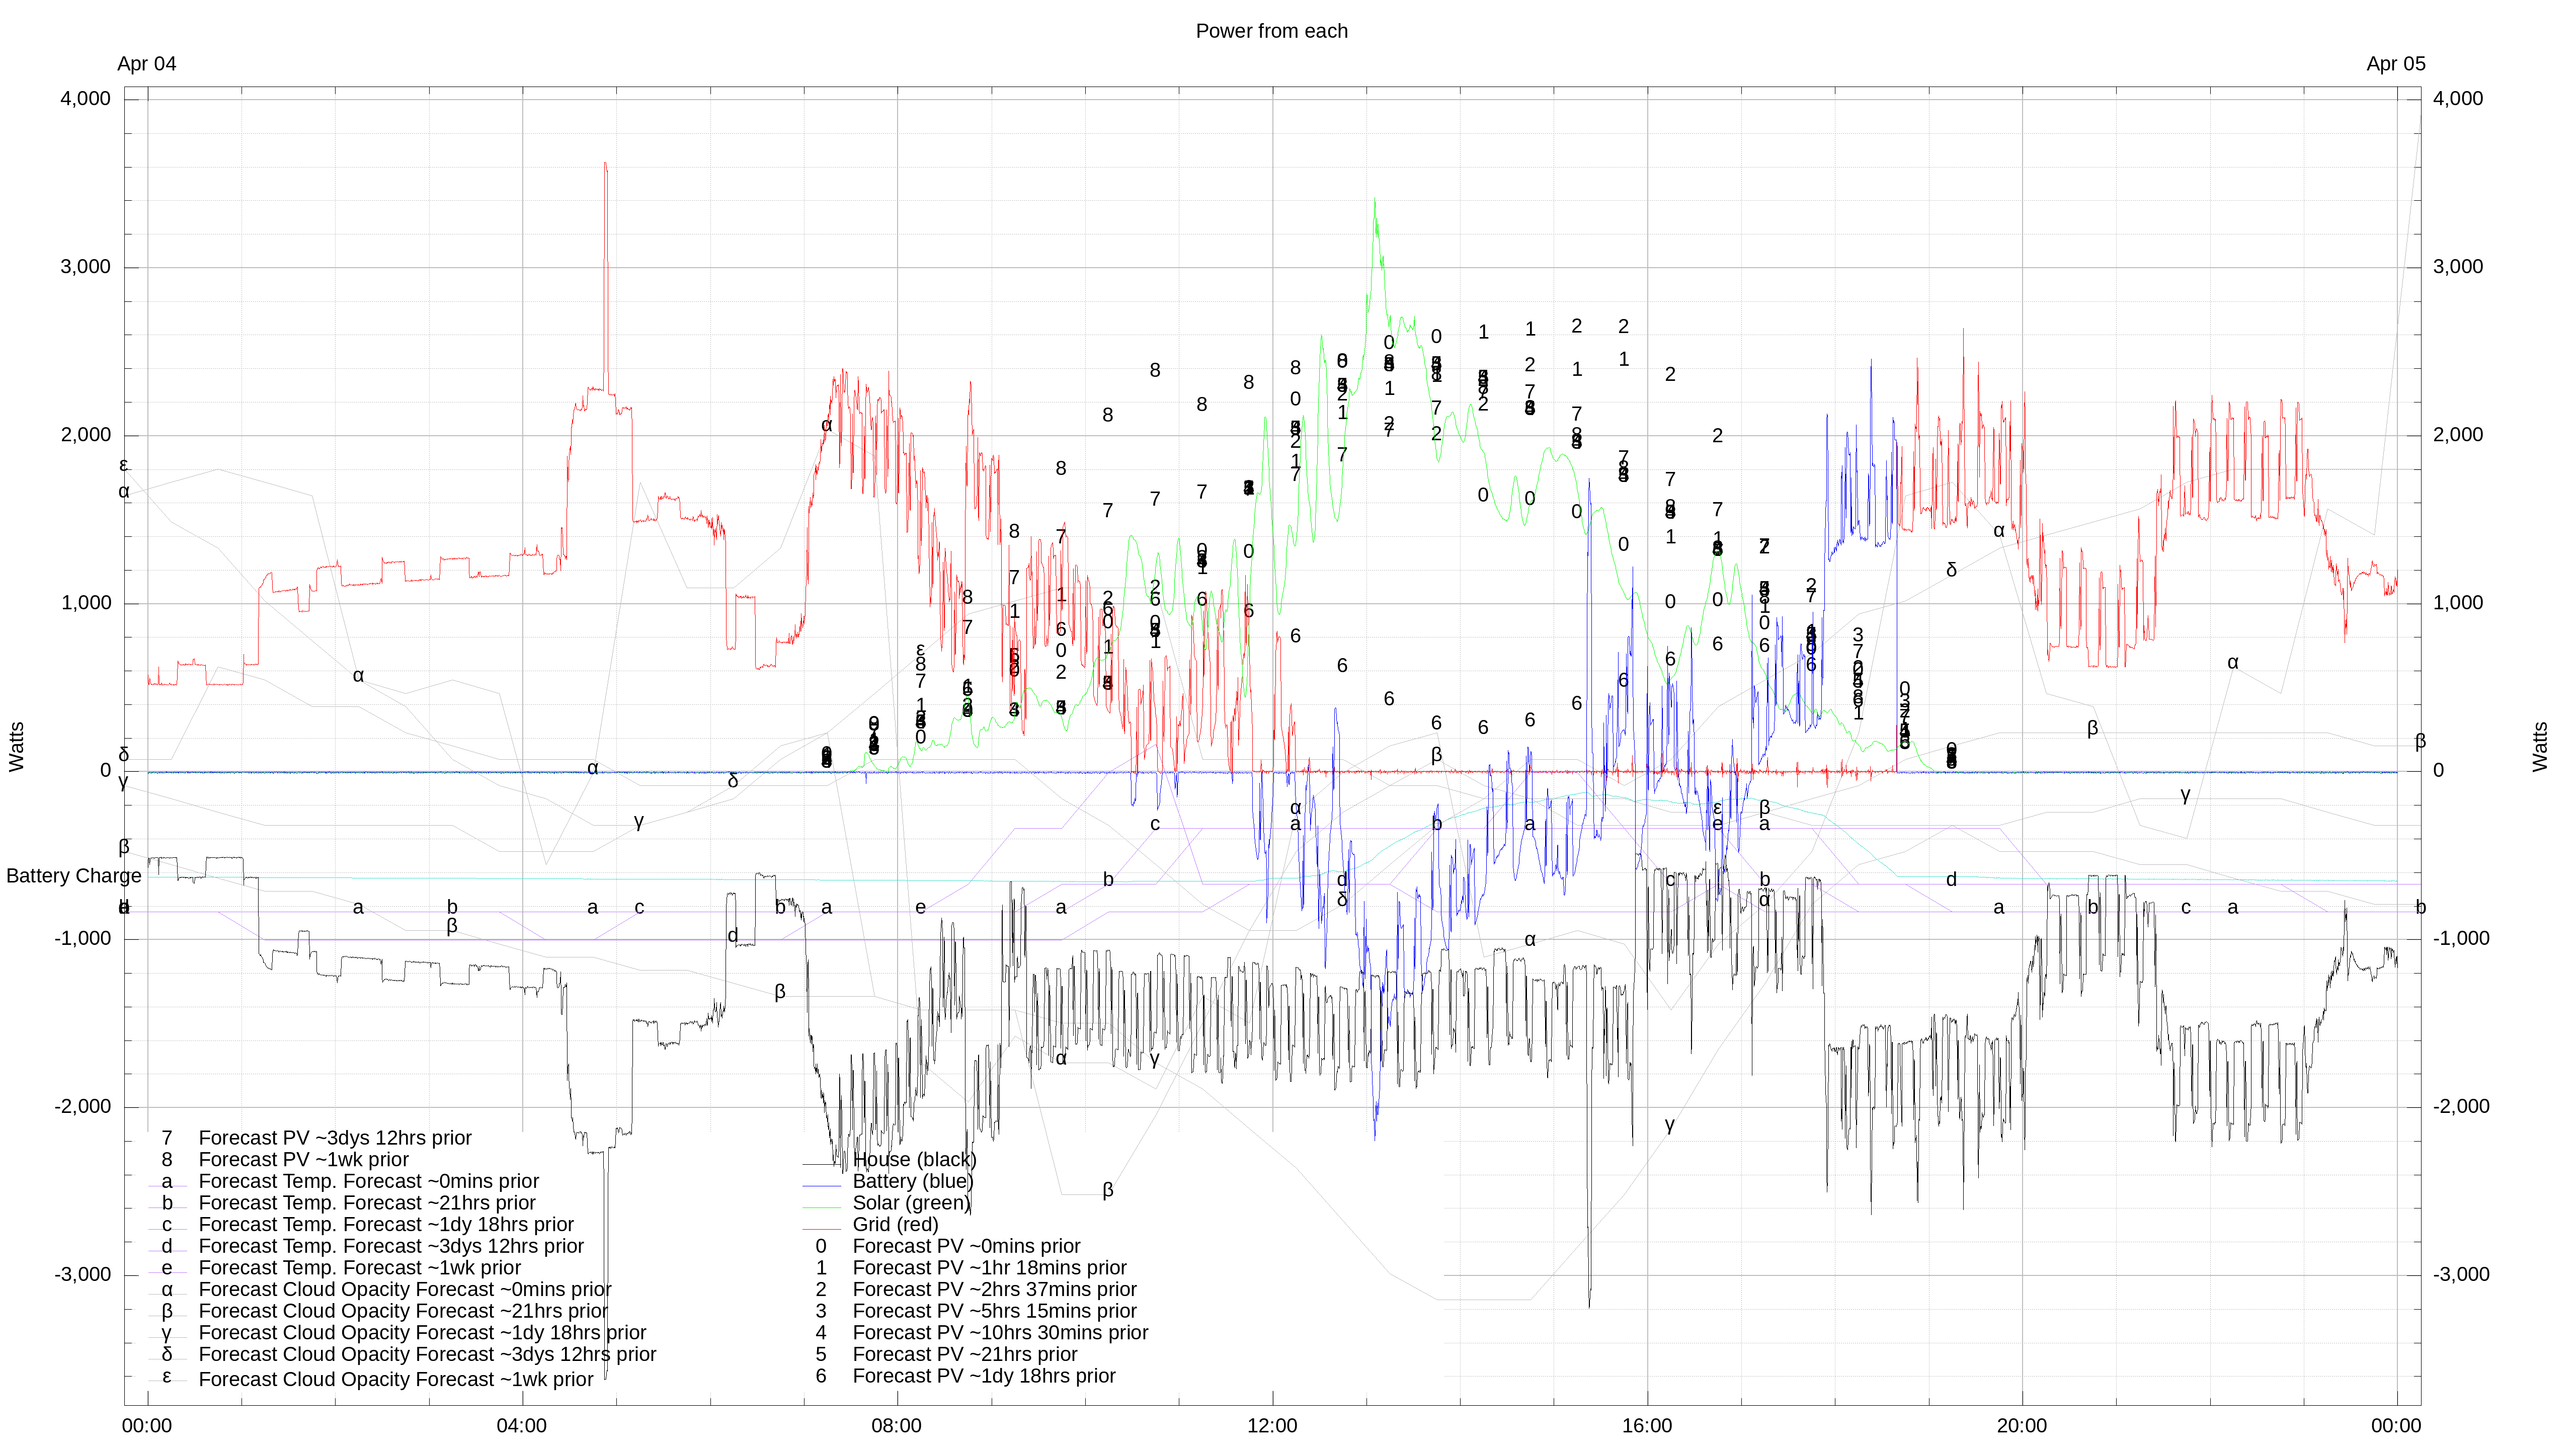Click legend 'Forecast Temp. Forecast ~1dy 18hrs prior'

pyautogui.click(x=386, y=1225)
